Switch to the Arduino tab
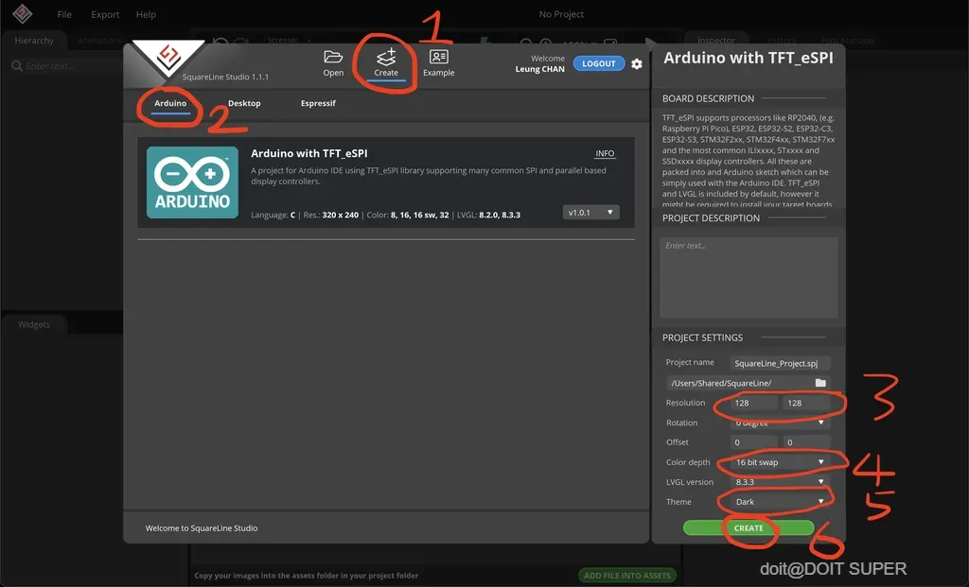Screen dimensions: 969x587 pos(170,103)
